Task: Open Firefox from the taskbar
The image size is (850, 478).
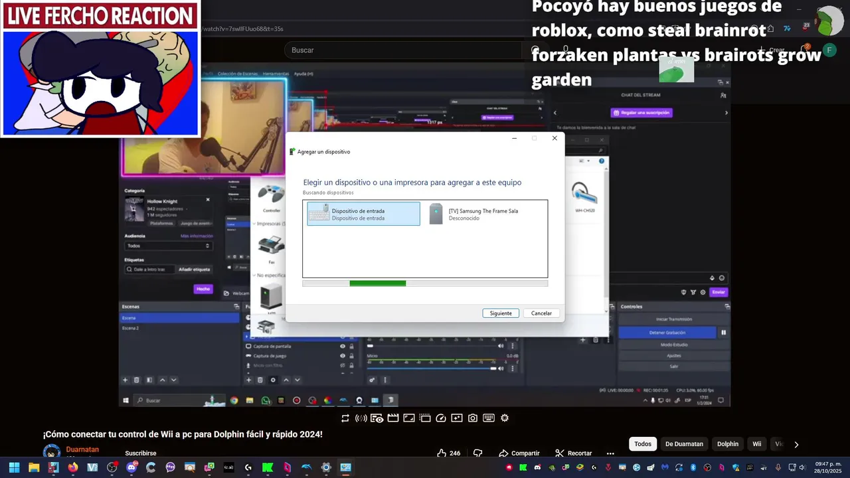Action: tap(72, 467)
